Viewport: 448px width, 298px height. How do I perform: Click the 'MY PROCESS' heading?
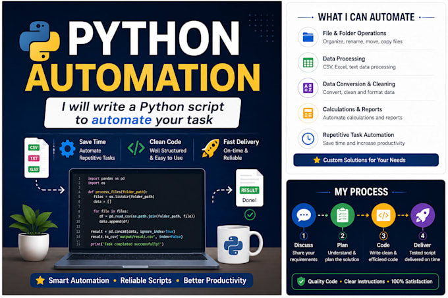[x=361, y=191]
